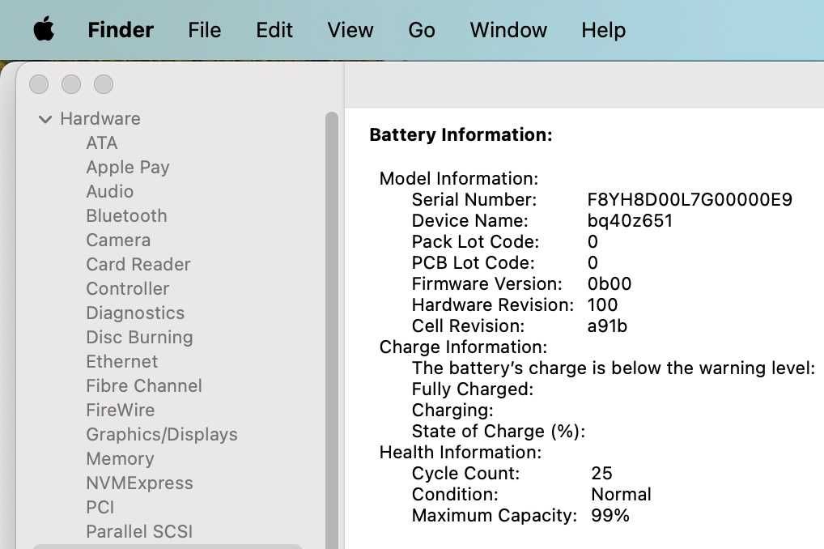Click the Serial Number label
This screenshot has width=824, height=549.
[x=474, y=199]
